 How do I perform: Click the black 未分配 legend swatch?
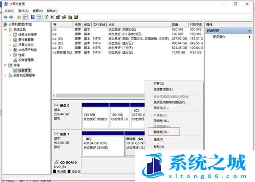click(54, 171)
